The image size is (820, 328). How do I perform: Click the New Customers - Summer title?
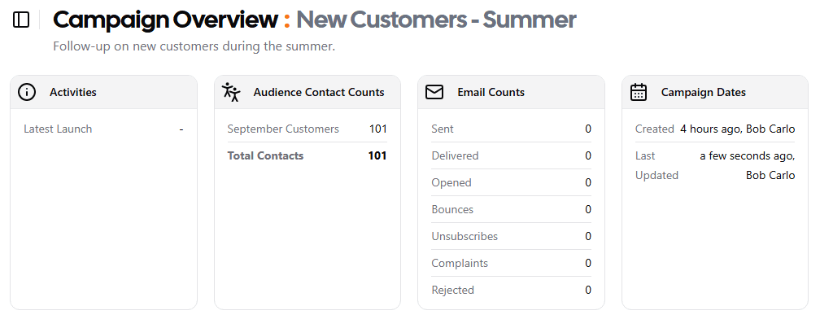click(x=436, y=20)
